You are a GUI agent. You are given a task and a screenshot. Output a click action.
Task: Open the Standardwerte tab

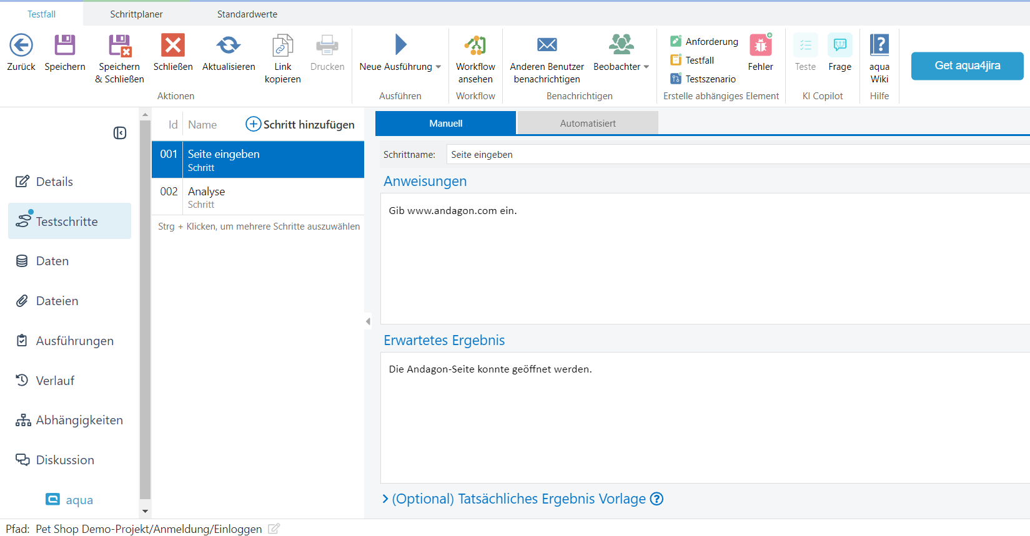point(247,14)
